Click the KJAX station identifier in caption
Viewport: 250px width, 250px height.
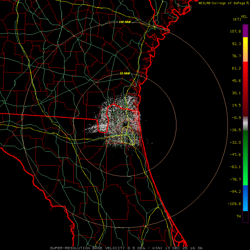coord(157,248)
